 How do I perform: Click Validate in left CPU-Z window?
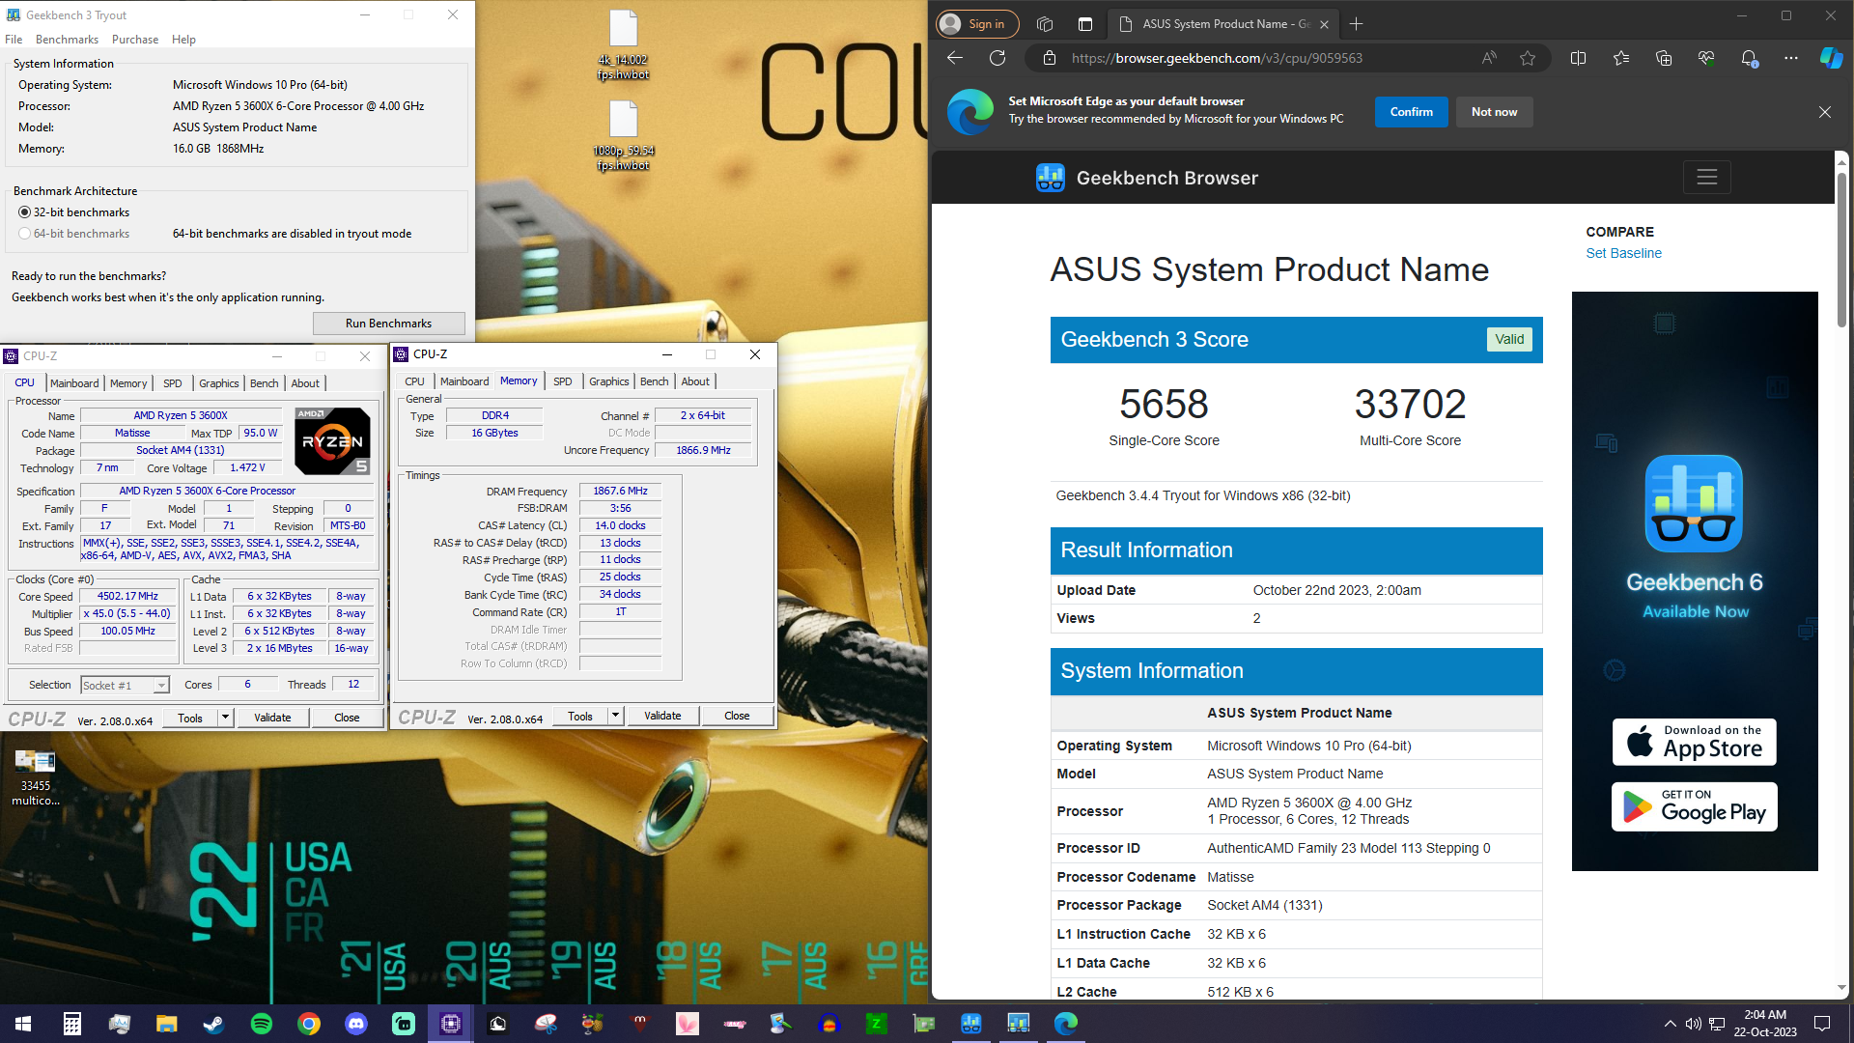(272, 718)
